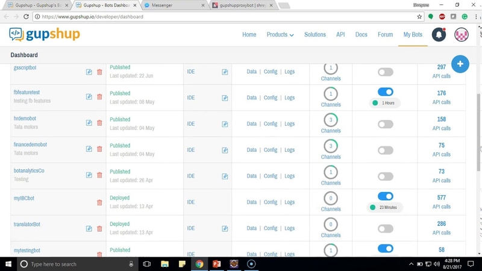
Task: Open IDE edit icon for gsscriptbot
Action: [x=225, y=72]
